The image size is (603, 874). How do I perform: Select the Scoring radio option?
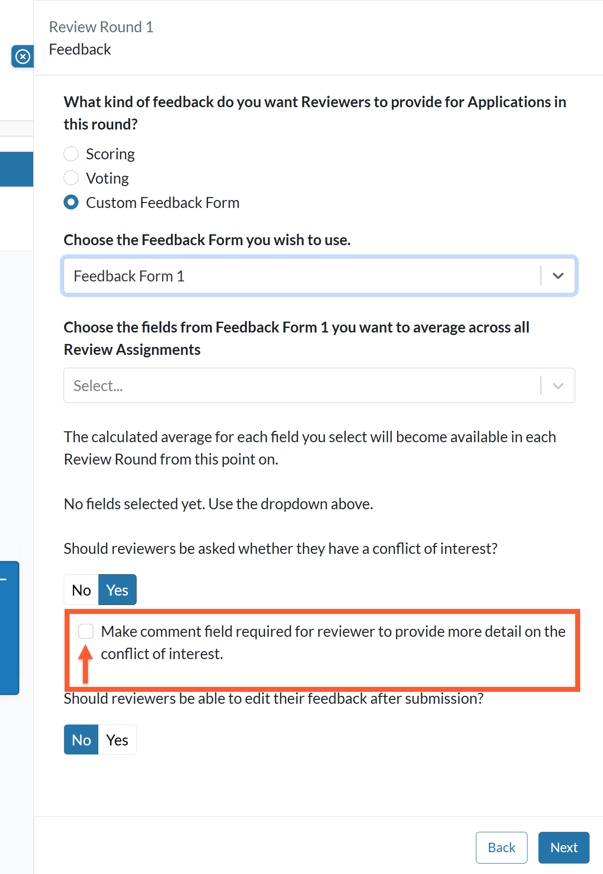[71, 154]
